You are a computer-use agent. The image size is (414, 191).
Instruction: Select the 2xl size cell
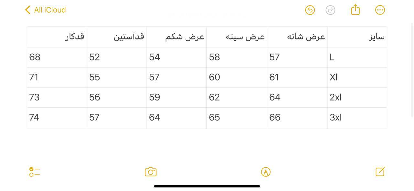point(357,97)
